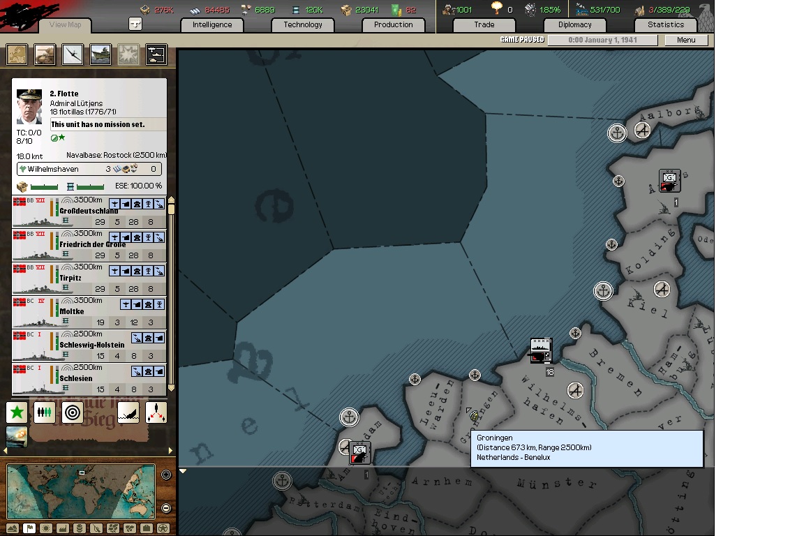Click the bullseye target mission button
This screenshot has width=804, height=536.
click(73, 412)
